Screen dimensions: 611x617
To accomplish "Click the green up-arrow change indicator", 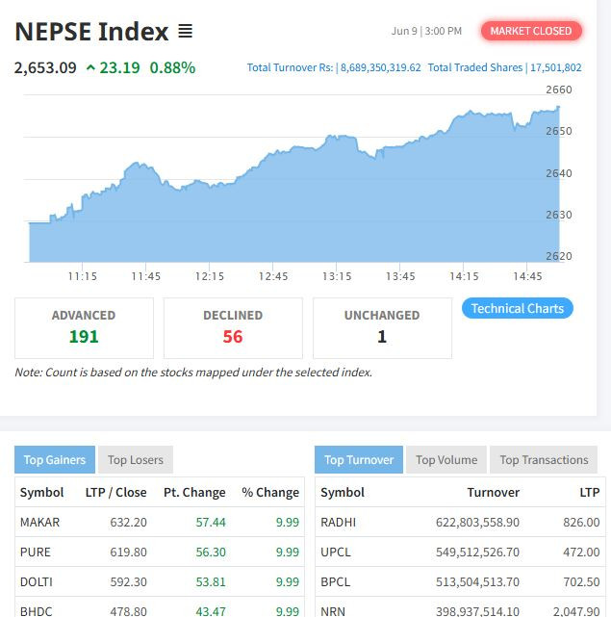I will (x=90, y=67).
